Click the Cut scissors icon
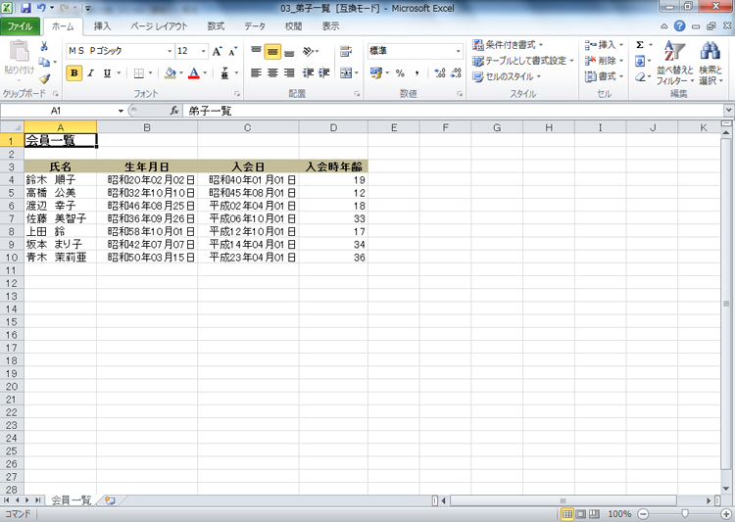This screenshot has height=522, width=735. [44, 46]
